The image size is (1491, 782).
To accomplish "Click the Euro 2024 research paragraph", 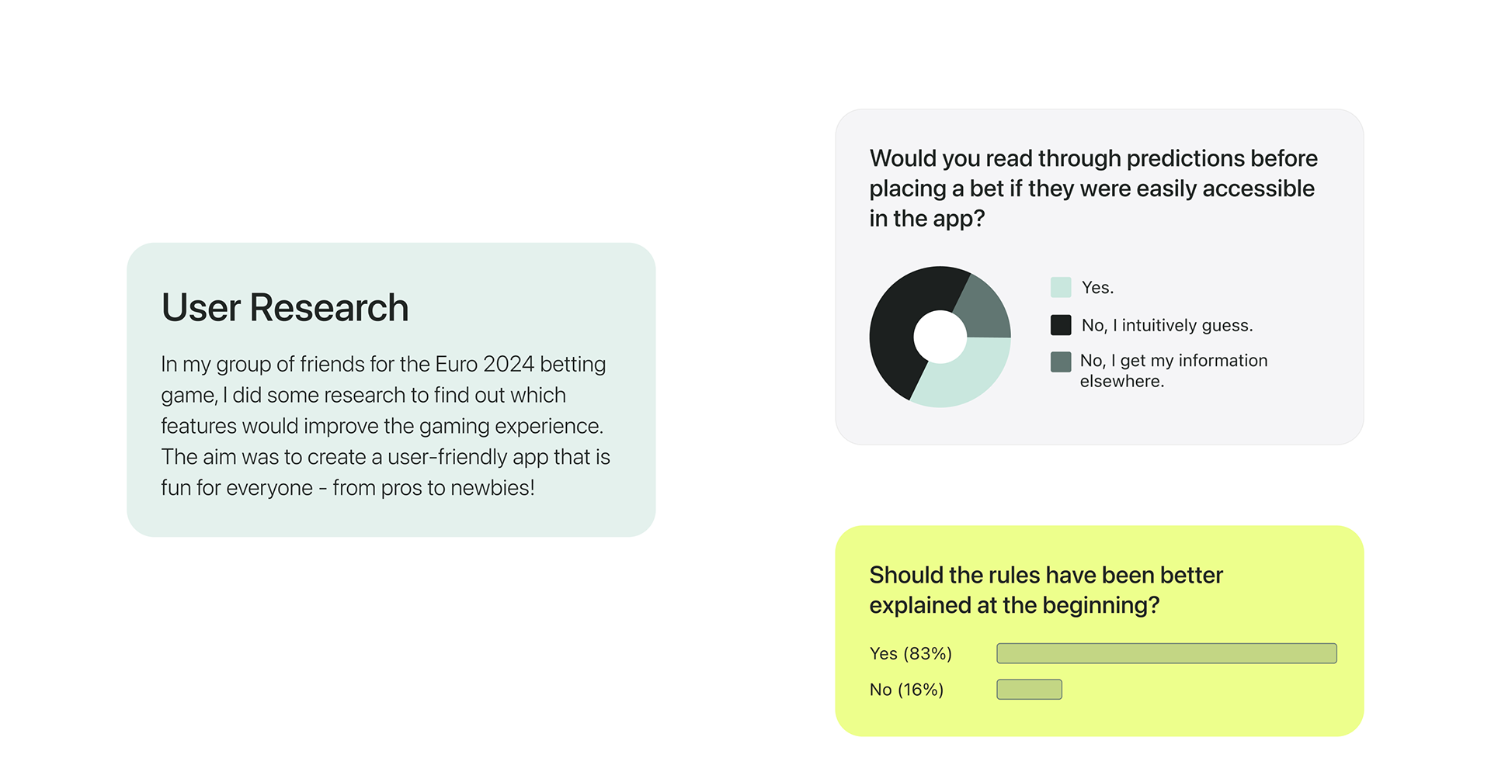I will (x=386, y=426).
